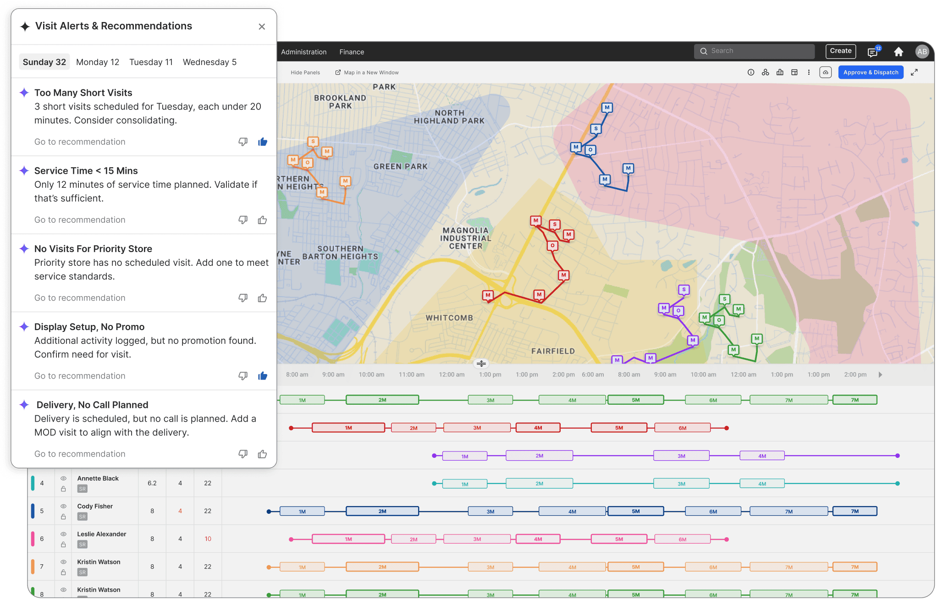Go to the home icon

(899, 52)
